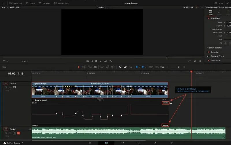The height and width of the screenshot is (145, 231).
Task: Click the timeline timecode 01:00:11:18
Action: pos(16,74)
